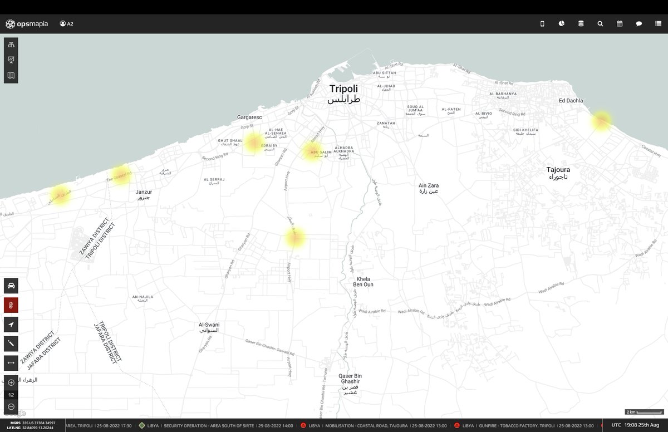Open the presentation chart board icon
Screen dimensions: 668x432
coord(11,60)
